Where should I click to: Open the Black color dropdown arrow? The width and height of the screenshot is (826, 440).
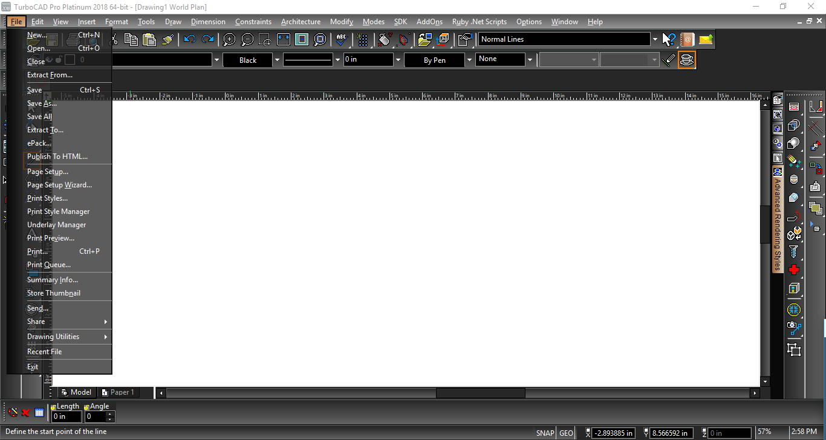pos(277,60)
